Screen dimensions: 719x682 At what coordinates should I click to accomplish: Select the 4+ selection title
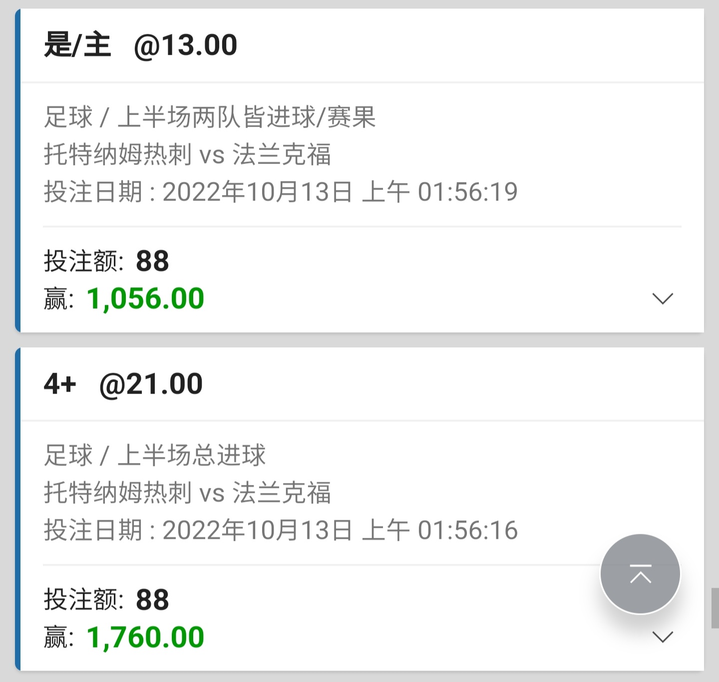tap(60, 384)
